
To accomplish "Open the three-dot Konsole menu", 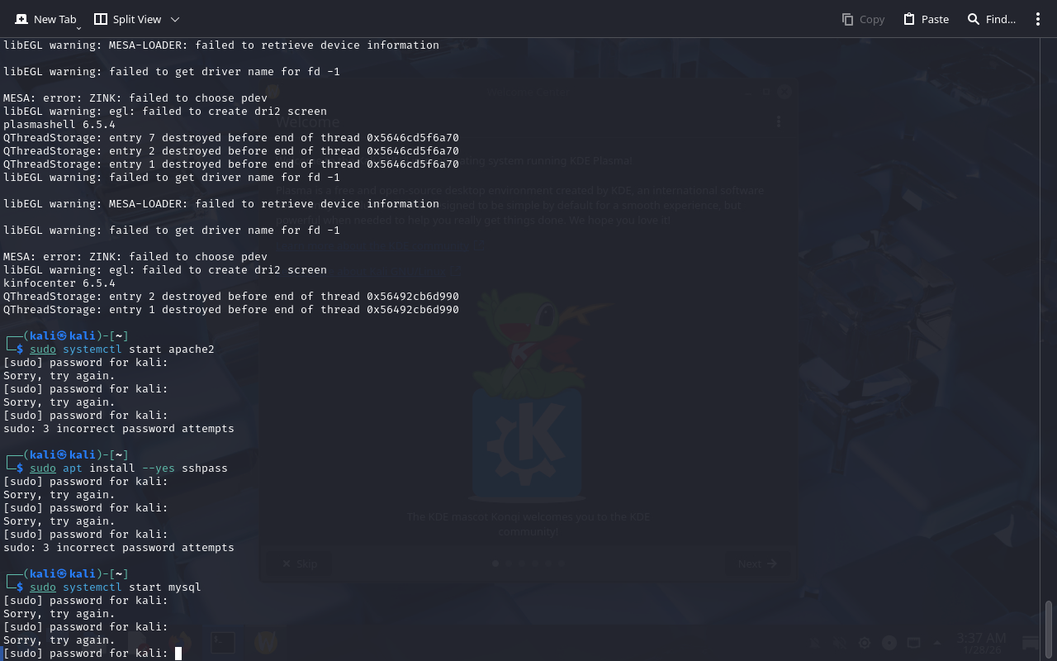I will tap(1038, 19).
